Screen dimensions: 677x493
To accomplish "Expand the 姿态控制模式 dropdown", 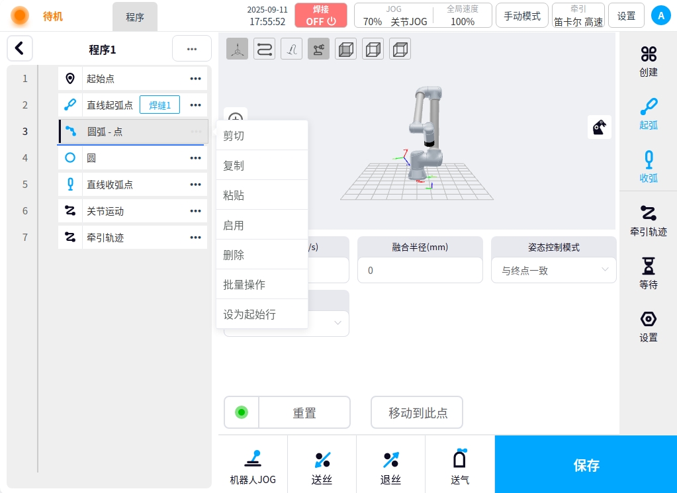I will coord(553,270).
